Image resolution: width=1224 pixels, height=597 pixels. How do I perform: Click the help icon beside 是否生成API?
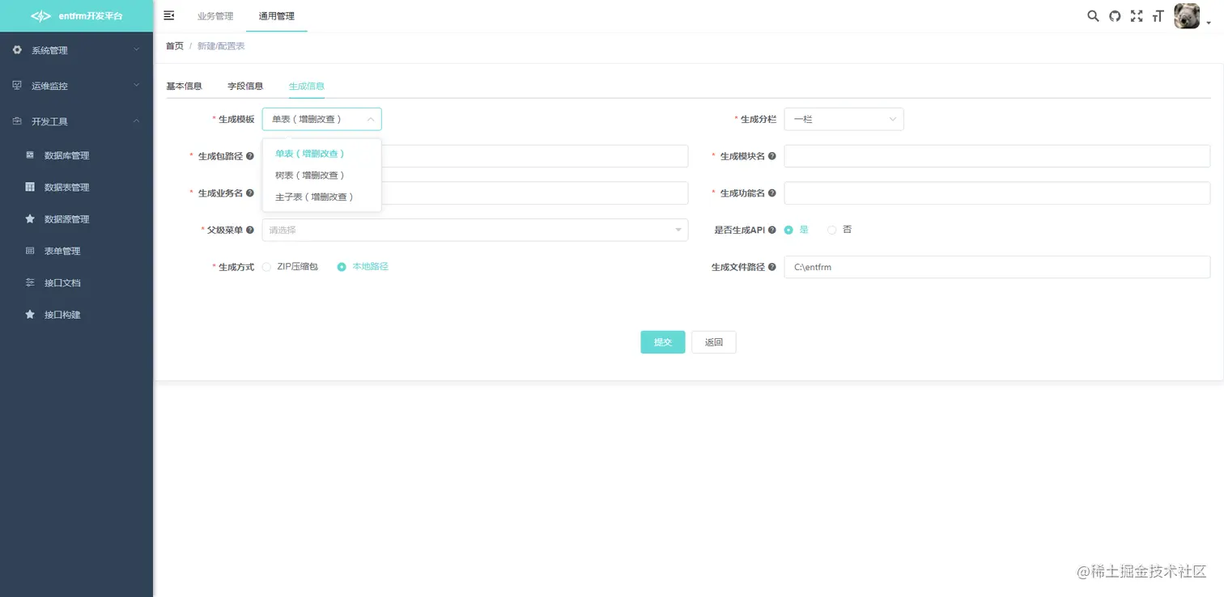click(x=772, y=230)
